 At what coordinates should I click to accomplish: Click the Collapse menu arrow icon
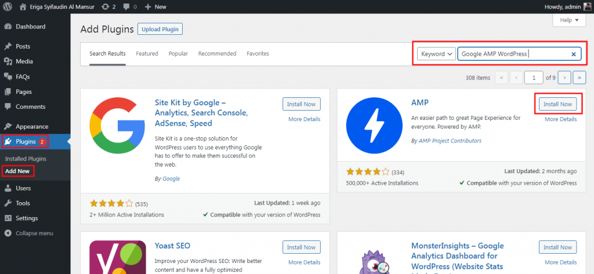(8, 233)
